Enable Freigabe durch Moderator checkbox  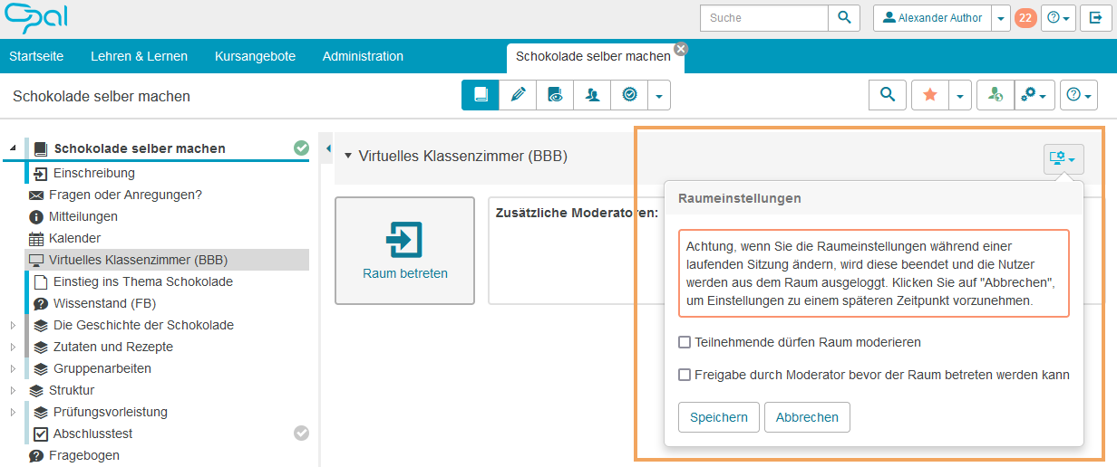point(685,374)
